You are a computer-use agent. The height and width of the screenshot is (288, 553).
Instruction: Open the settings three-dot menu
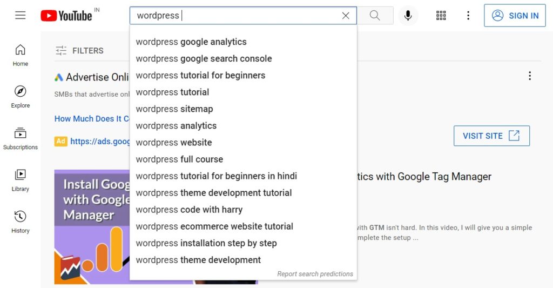[x=468, y=16]
